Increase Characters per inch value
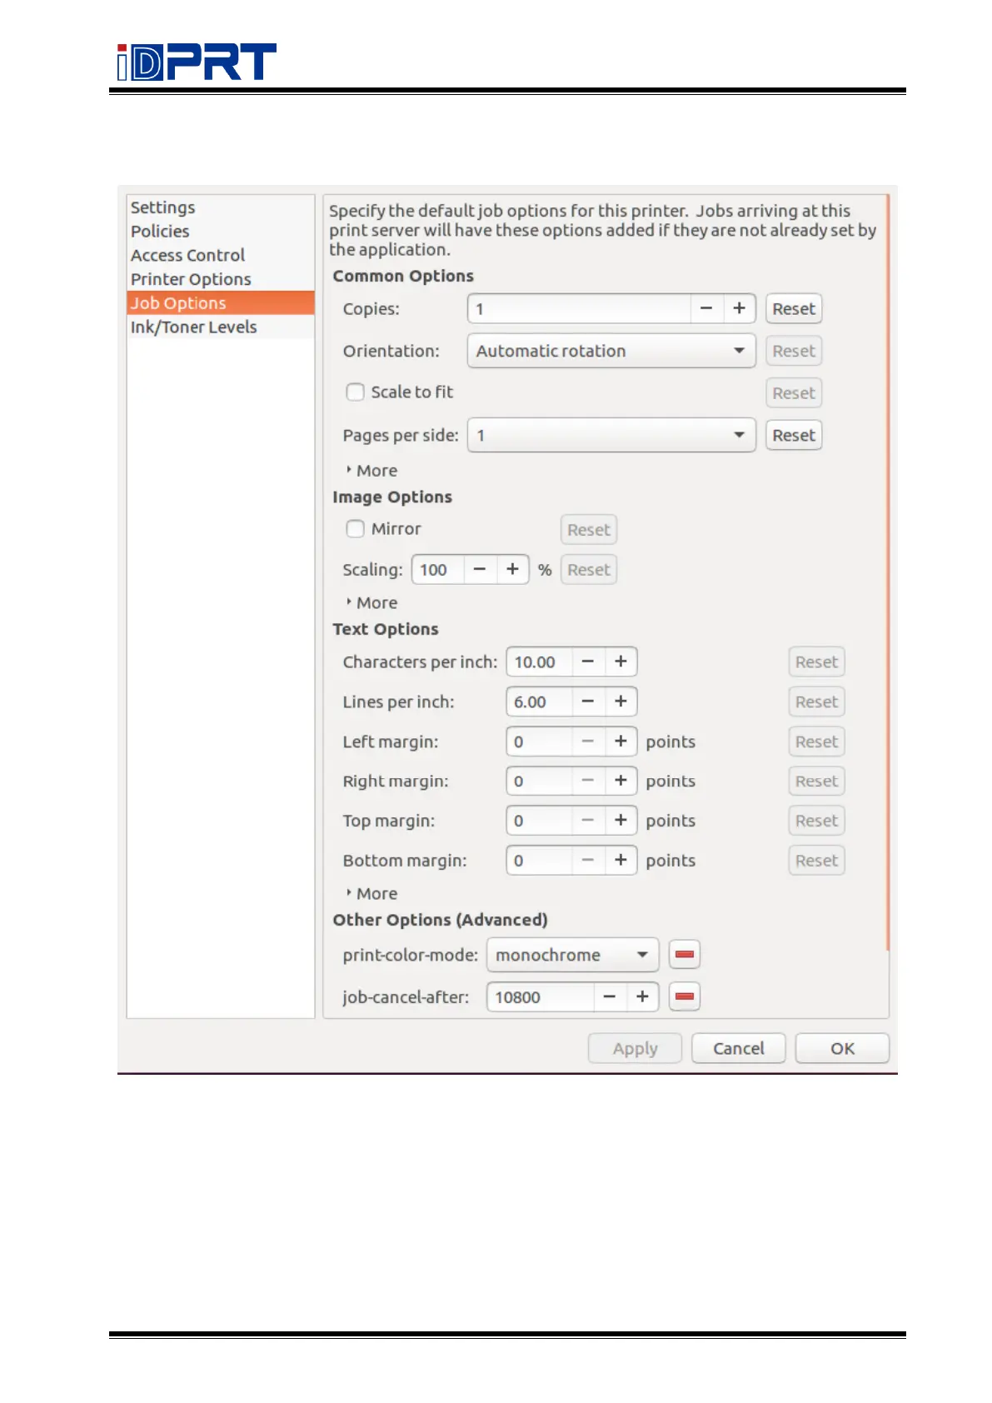 point(621,662)
